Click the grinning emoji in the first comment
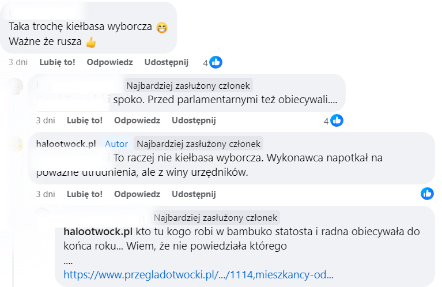The width and height of the screenshot is (442, 287). pyautogui.click(x=162, y=28)
